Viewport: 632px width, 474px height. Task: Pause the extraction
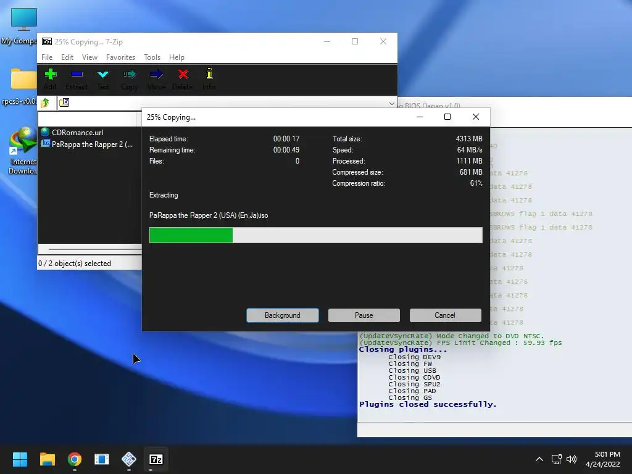[x=364, y=315]
